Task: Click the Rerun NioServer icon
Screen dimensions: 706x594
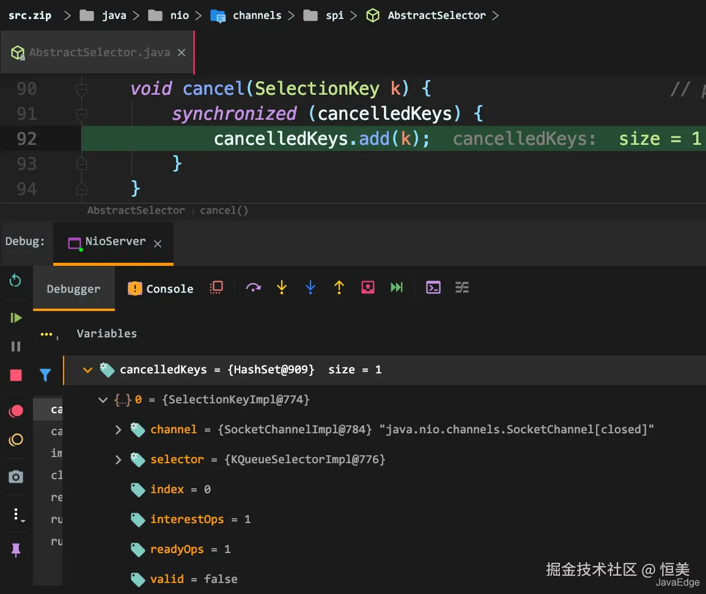Action: coord(16,281)
